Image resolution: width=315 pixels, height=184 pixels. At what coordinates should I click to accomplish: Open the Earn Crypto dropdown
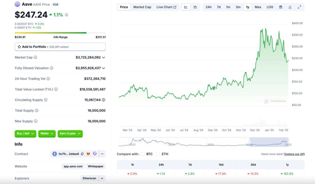70,134
